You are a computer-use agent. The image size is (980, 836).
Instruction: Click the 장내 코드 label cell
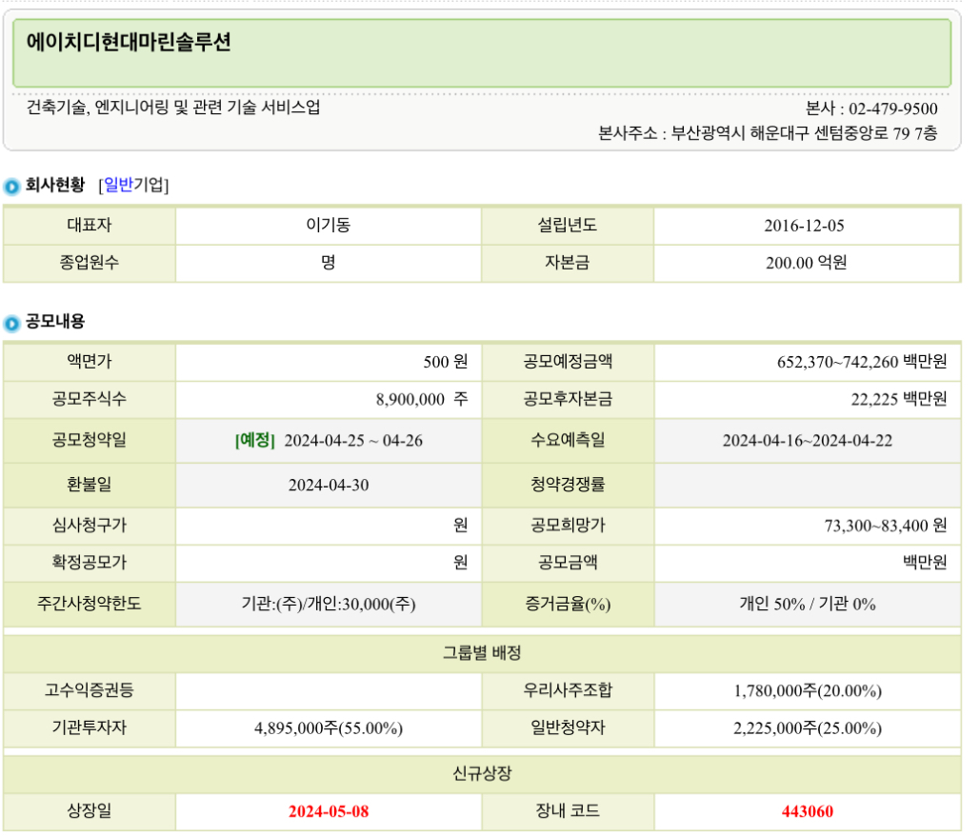pos(568,811)
